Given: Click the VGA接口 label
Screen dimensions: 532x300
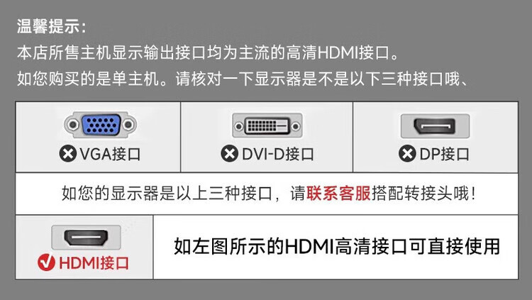Looking at the screenshot, I should (x=110, y=154).
